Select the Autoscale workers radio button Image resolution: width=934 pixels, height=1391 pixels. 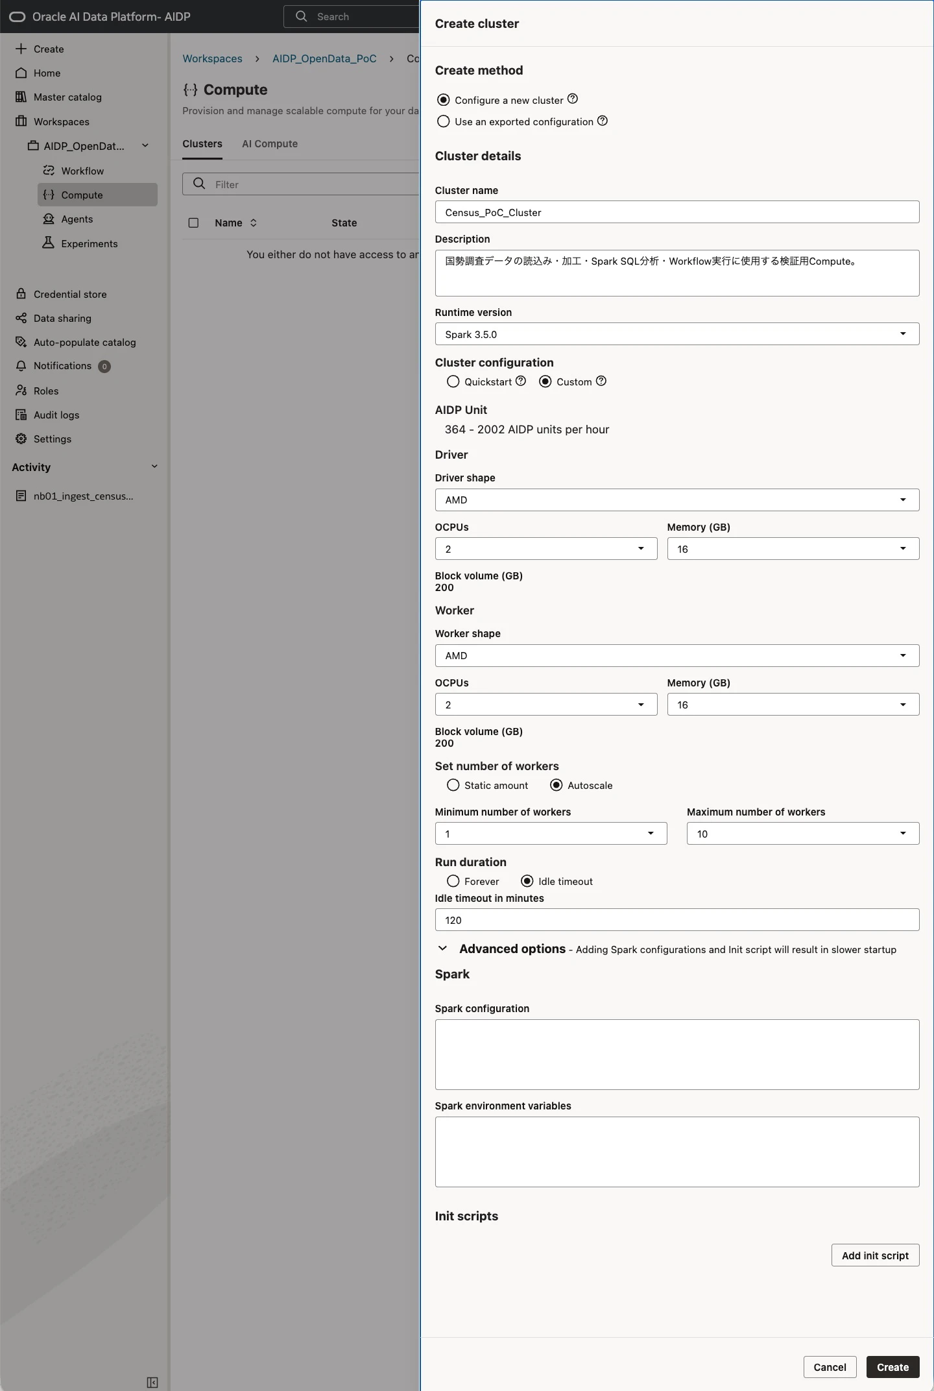tap(557, 785)
